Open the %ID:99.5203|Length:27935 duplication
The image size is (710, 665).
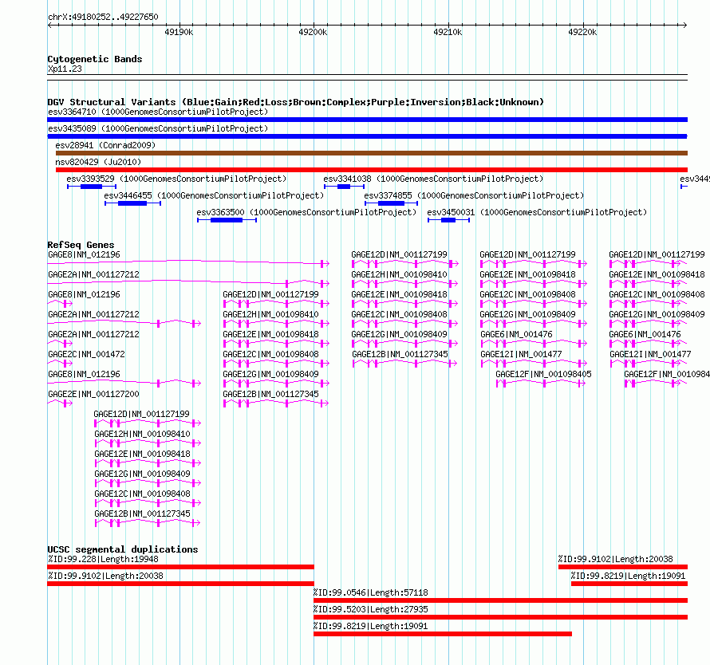click(x=500, y=617)
